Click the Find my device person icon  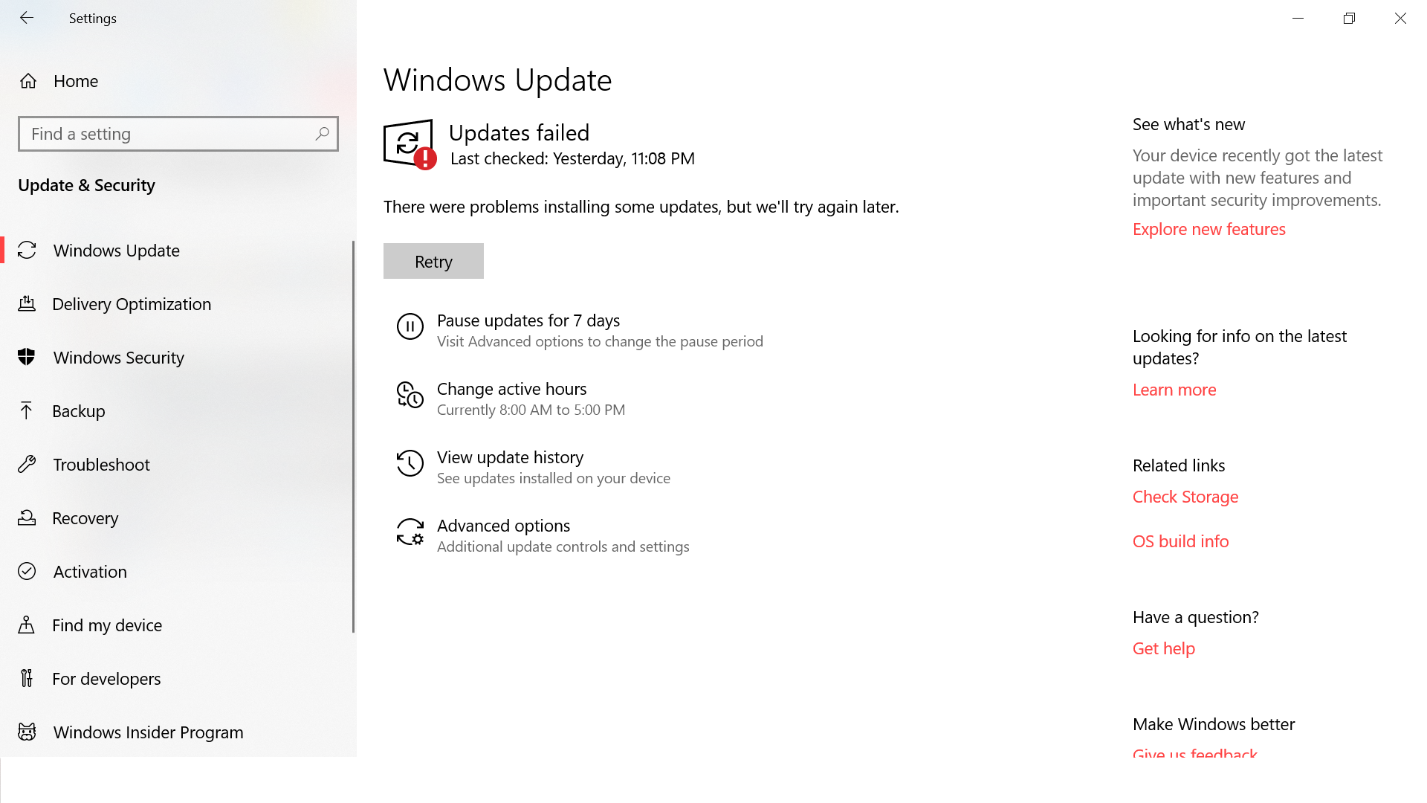point(27,625)
